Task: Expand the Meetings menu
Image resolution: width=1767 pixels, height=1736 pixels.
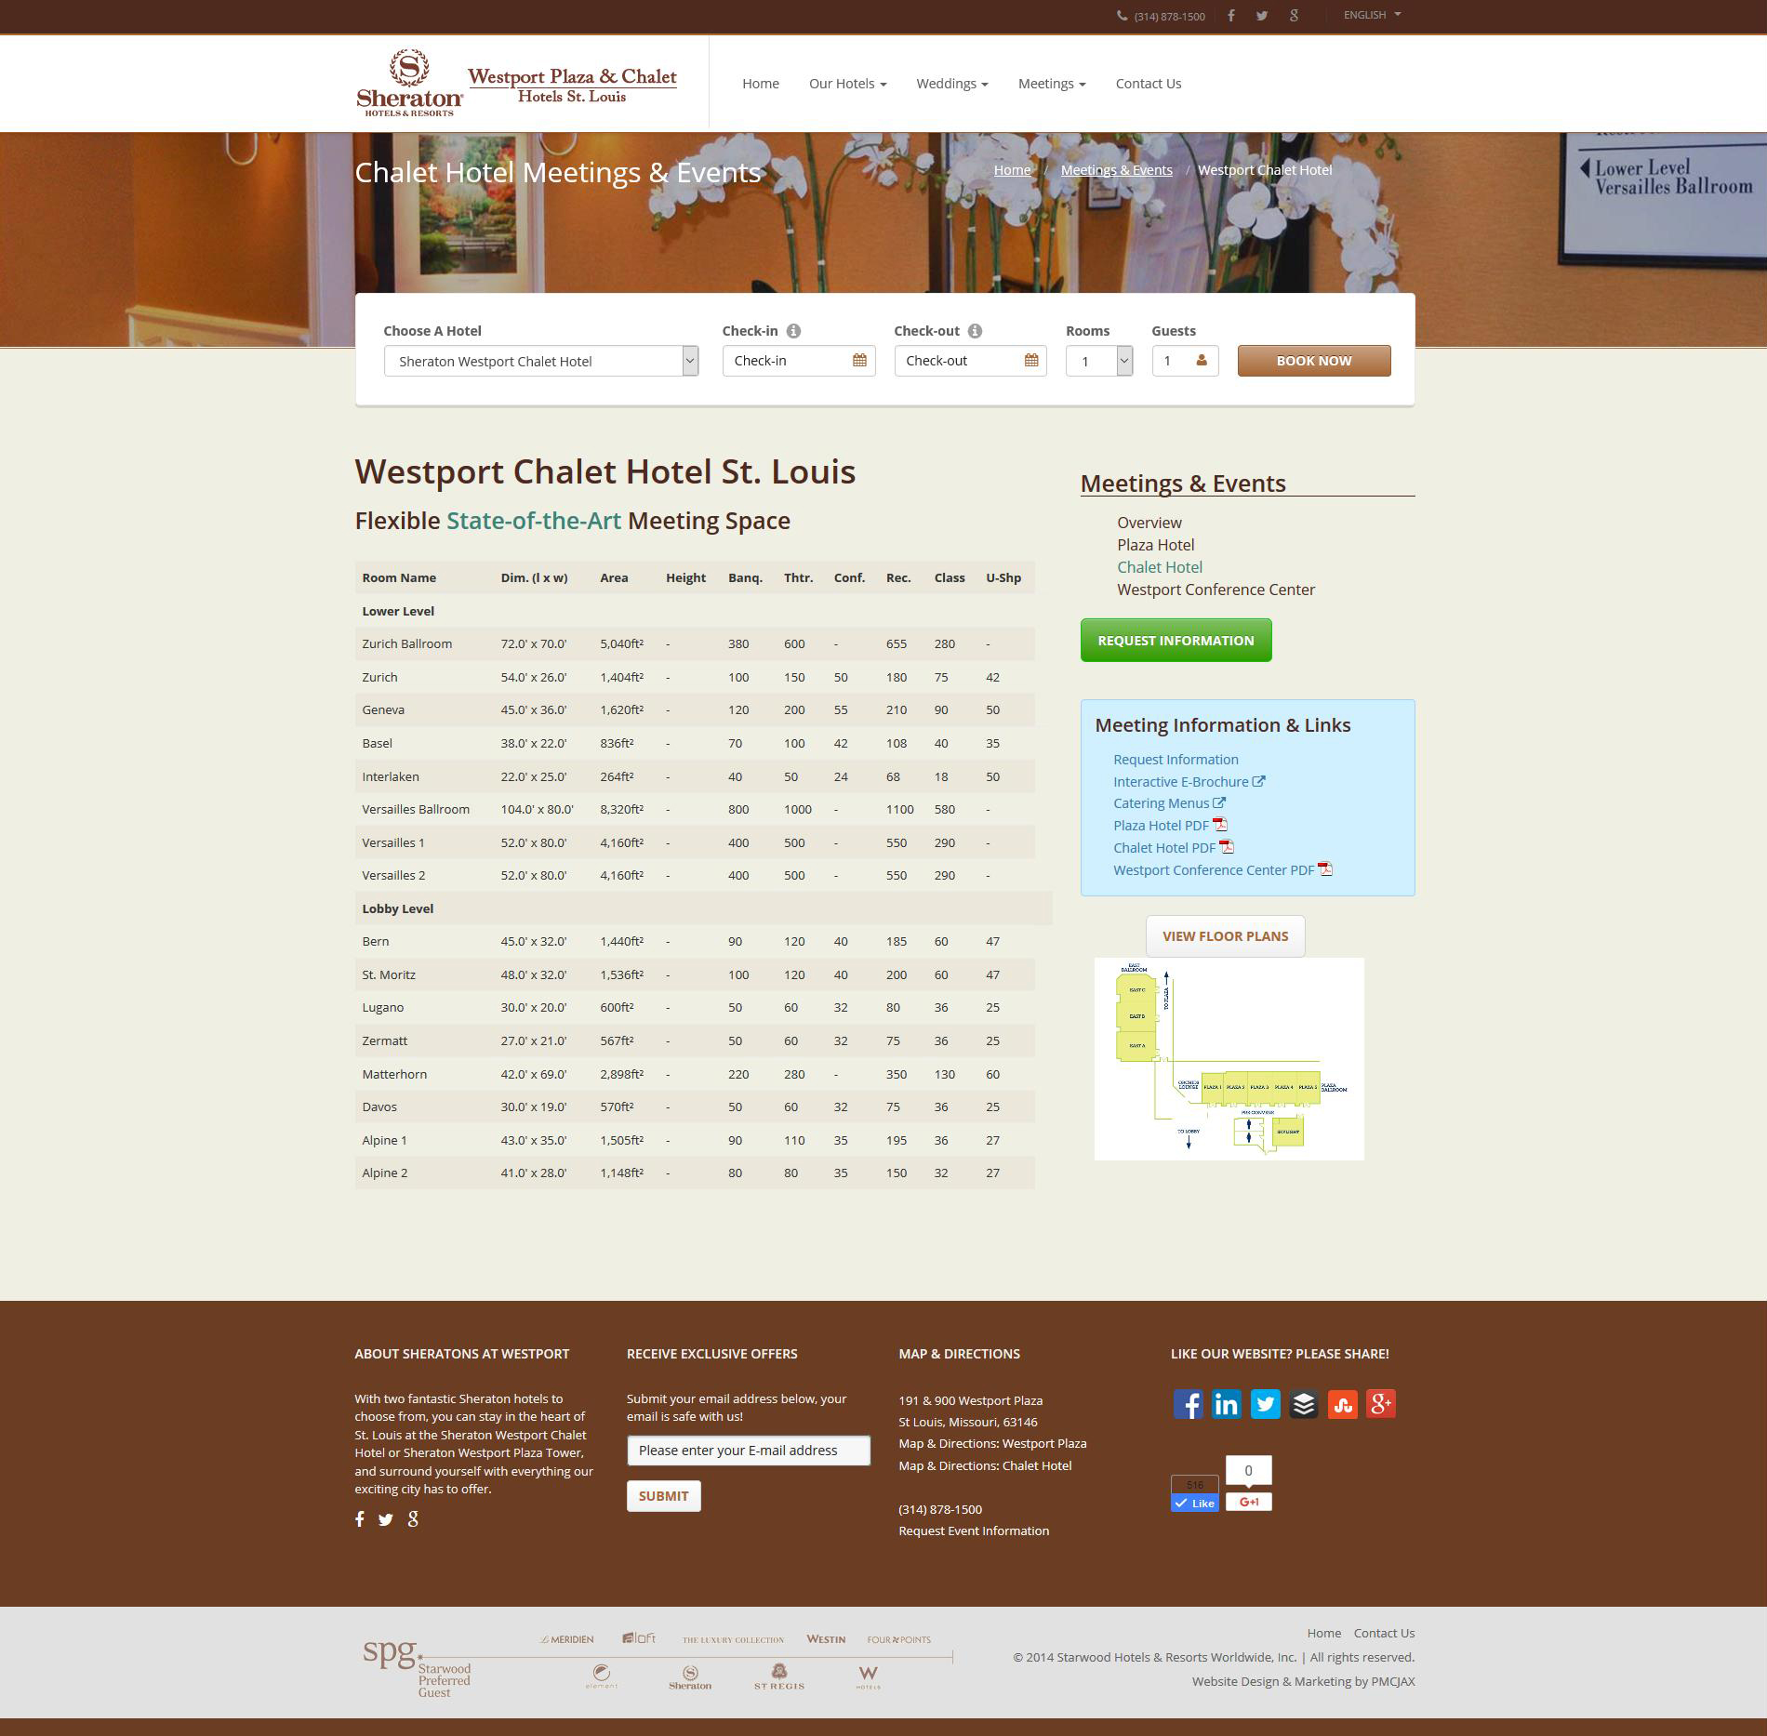Action: coord(1052,84)
